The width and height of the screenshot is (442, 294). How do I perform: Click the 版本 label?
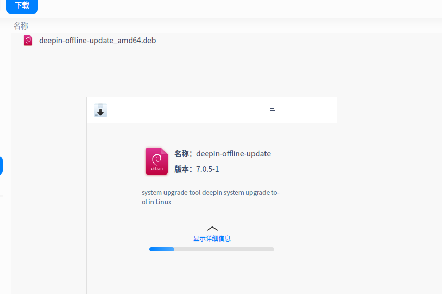click(x=183, y=169)
